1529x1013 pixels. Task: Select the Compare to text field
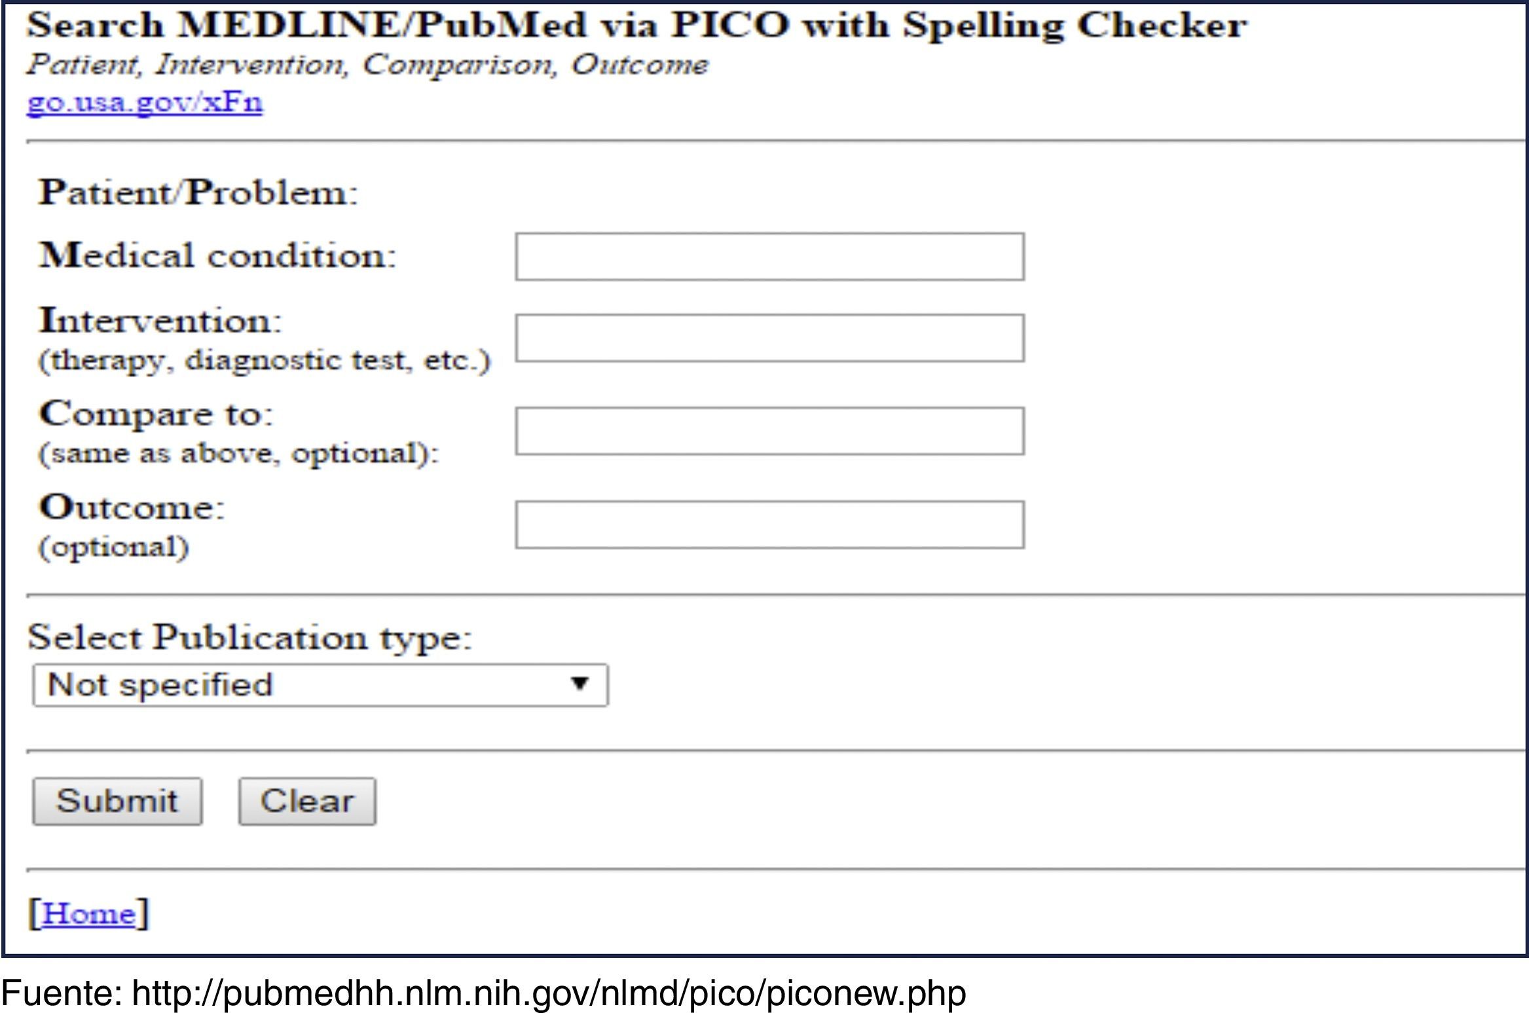point(769,431)
